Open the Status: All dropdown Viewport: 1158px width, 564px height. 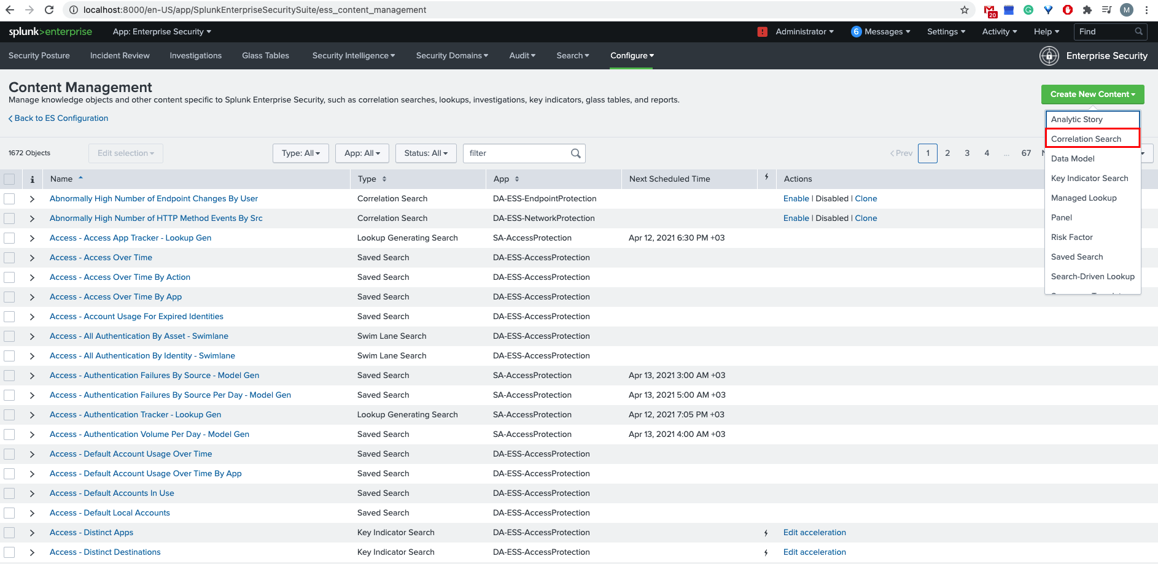pyautogui.click(x=426, y=153)
